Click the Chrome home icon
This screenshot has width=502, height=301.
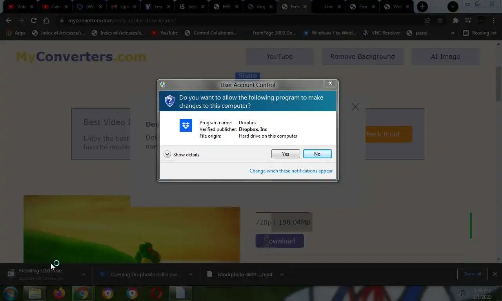pos(46,20)
